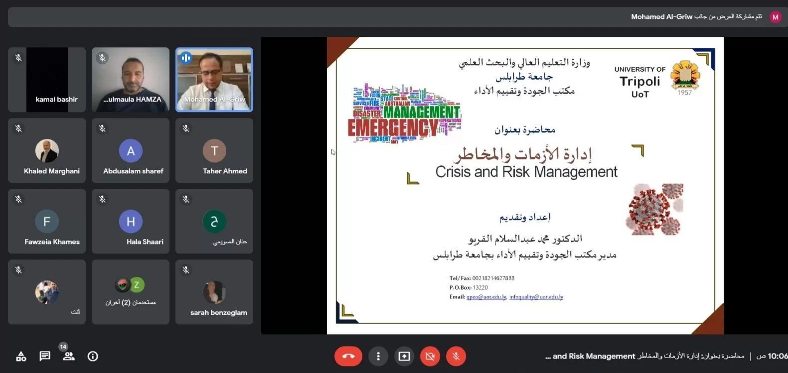Click the infoquality@uot.edu.ly email link
The image size is (788, 373).
click(536, 297)
